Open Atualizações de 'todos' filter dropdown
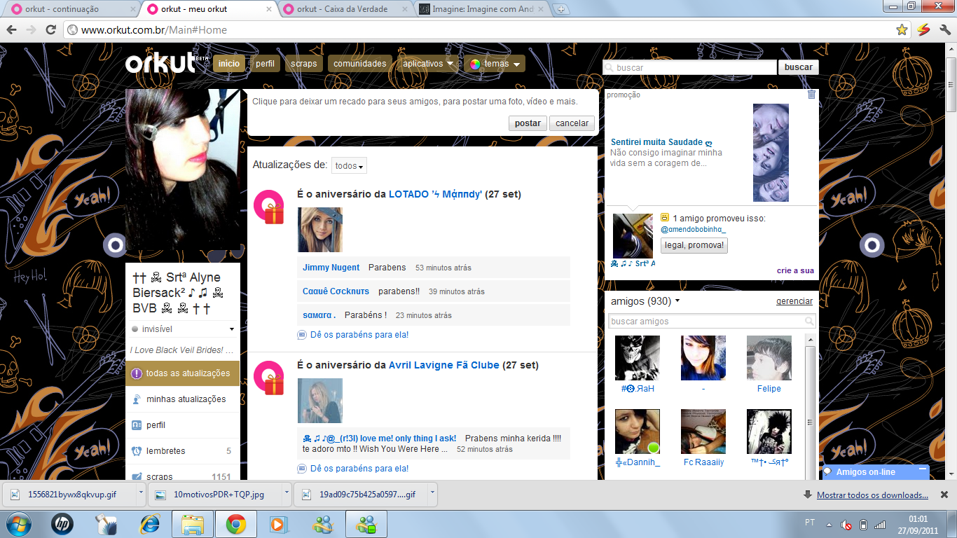Viewport: 957px width, 538px height. click(349, 166)
